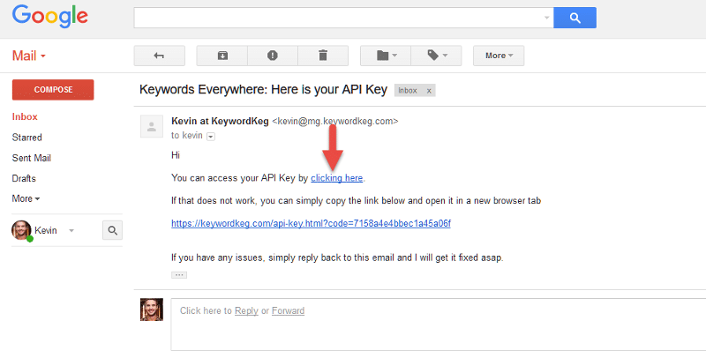Show recipient details dropdown next to 'to kevin'
The height and width of the screenshot is (358, 706).
point(211,137)
